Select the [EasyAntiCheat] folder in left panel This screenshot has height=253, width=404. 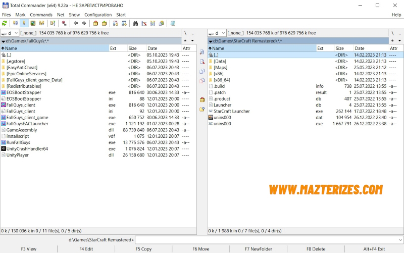coord(98,68)
